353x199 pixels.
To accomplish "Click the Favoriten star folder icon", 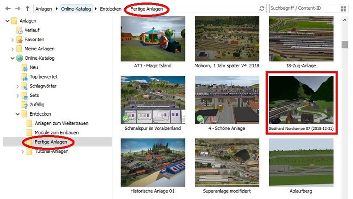I will tap(19, 40).
